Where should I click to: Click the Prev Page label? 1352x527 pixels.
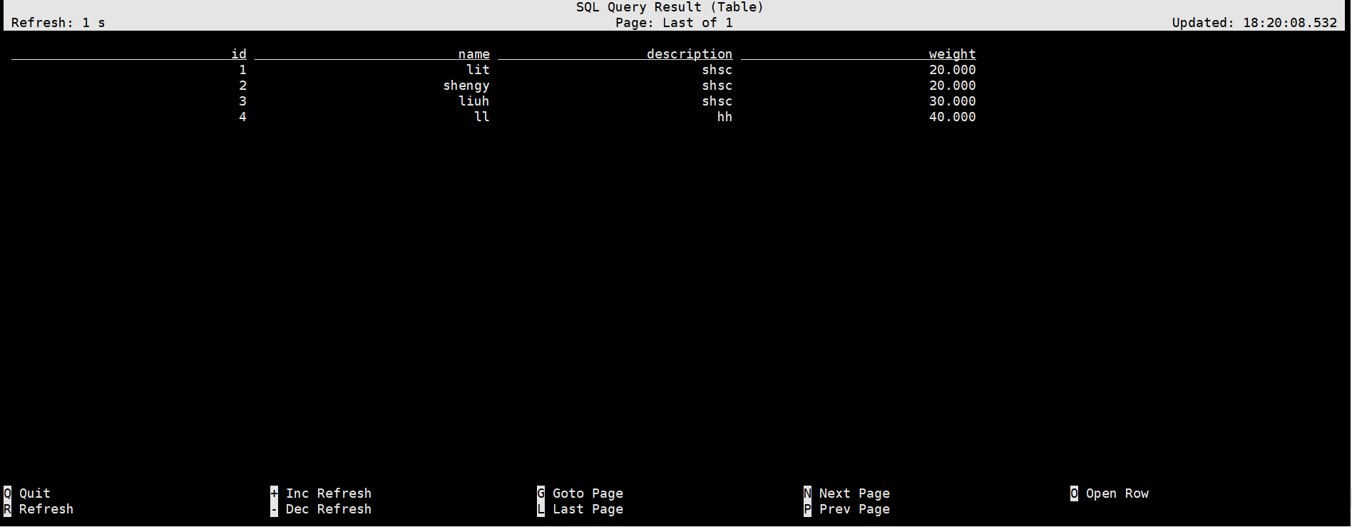click(854, 509)
